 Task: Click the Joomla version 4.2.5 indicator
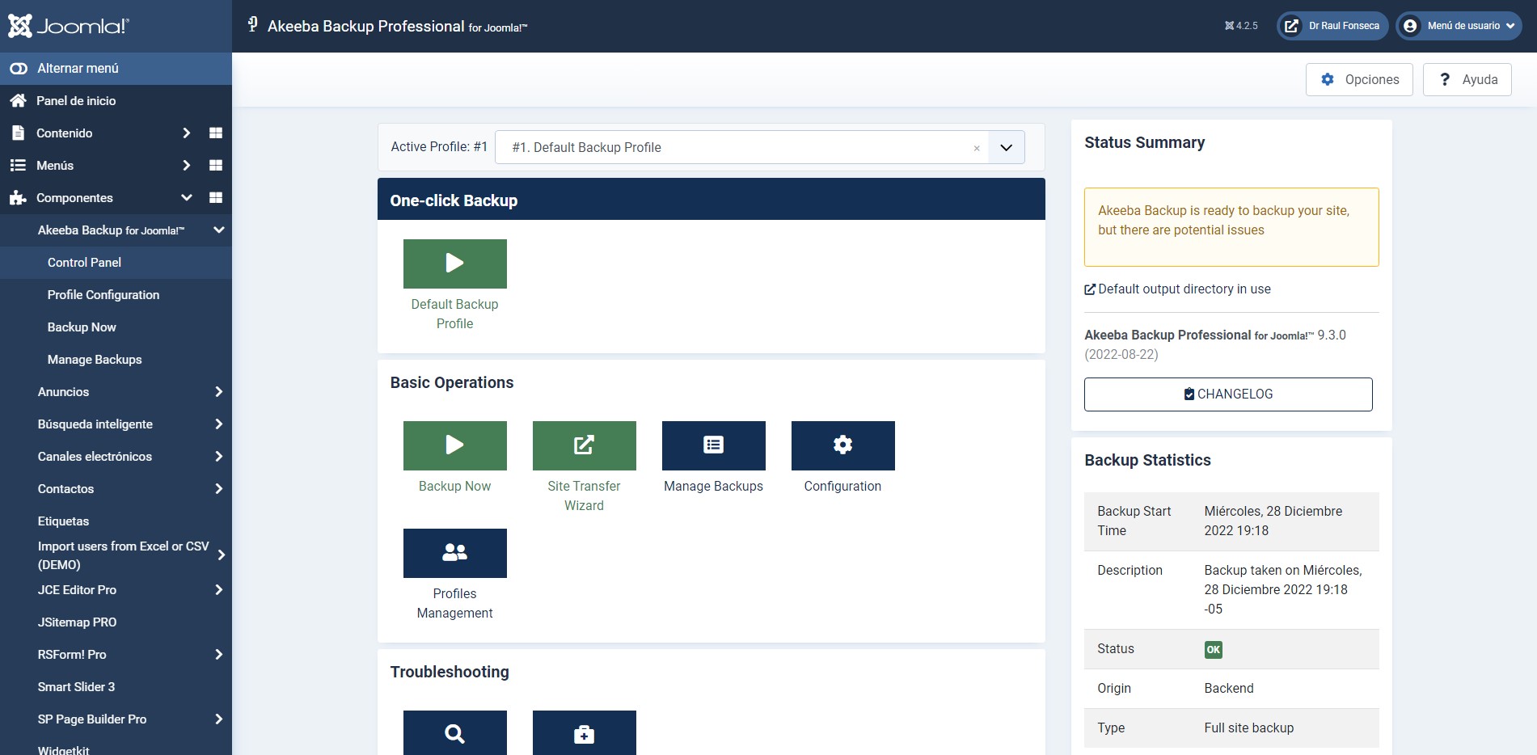pyautogui.click(x=1241, y=26)
